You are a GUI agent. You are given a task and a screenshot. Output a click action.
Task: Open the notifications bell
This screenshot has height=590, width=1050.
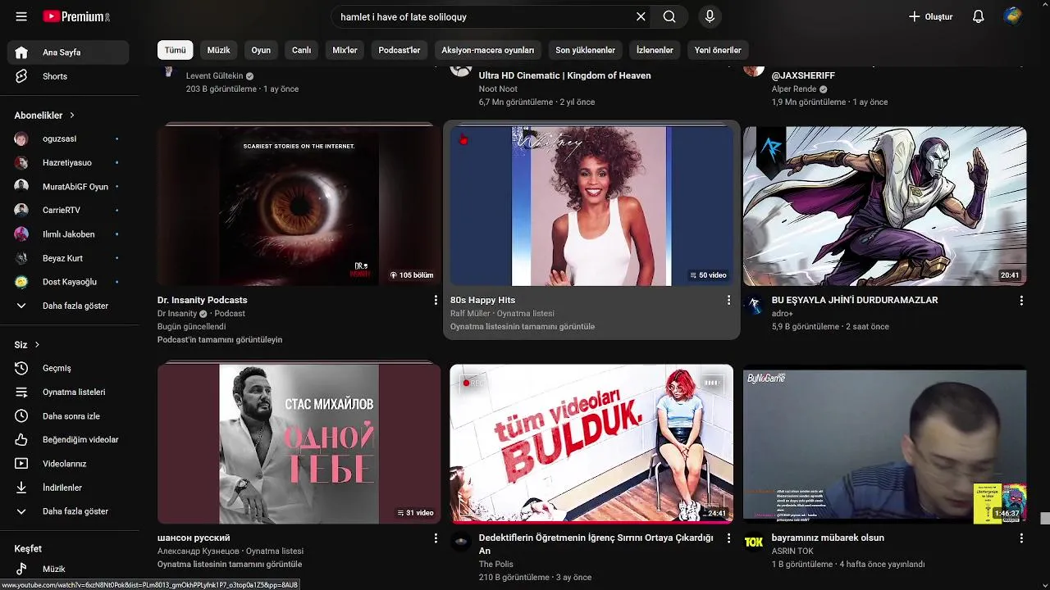coord(978,16)
